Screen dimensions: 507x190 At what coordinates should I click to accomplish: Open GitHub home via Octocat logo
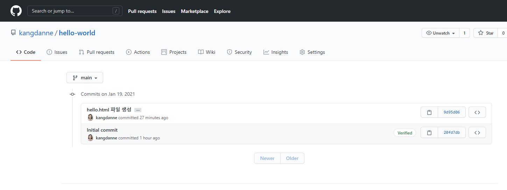click(16, 11)
